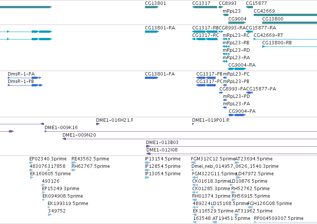Select protein mRpL23-PB
This screenshot has height=224, width=317.
pos(225,85)
